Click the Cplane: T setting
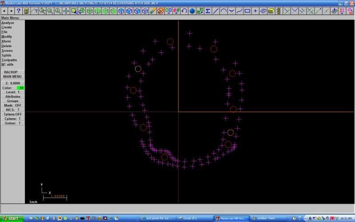Screen dimensions: 355x222 (13, 119)
